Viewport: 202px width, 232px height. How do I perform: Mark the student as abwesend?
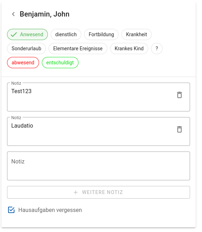click(23, 63)
